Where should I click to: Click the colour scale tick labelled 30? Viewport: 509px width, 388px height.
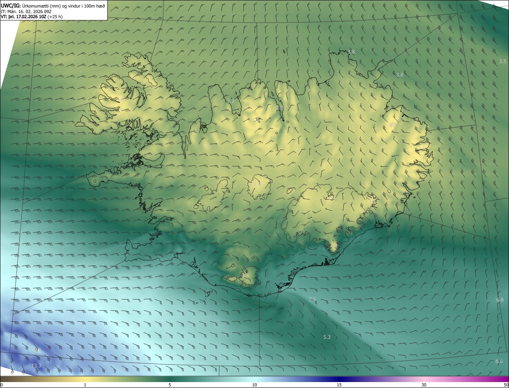point(424,385)
